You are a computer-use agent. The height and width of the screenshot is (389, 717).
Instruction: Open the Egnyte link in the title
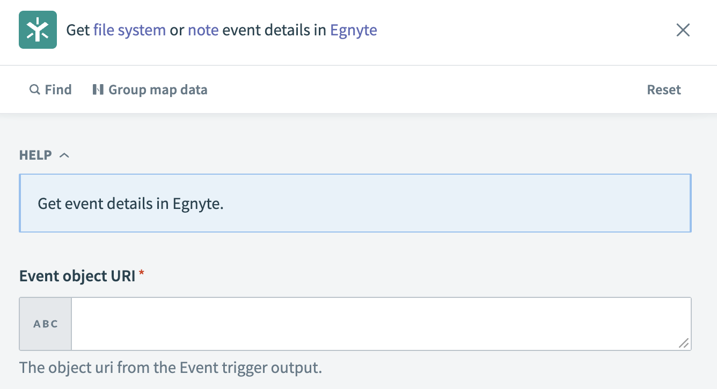354,30
